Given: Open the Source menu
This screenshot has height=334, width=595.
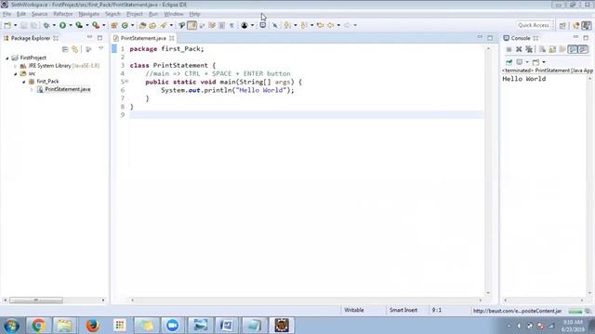Looking at the screenshot, I should tap(39, 14).
